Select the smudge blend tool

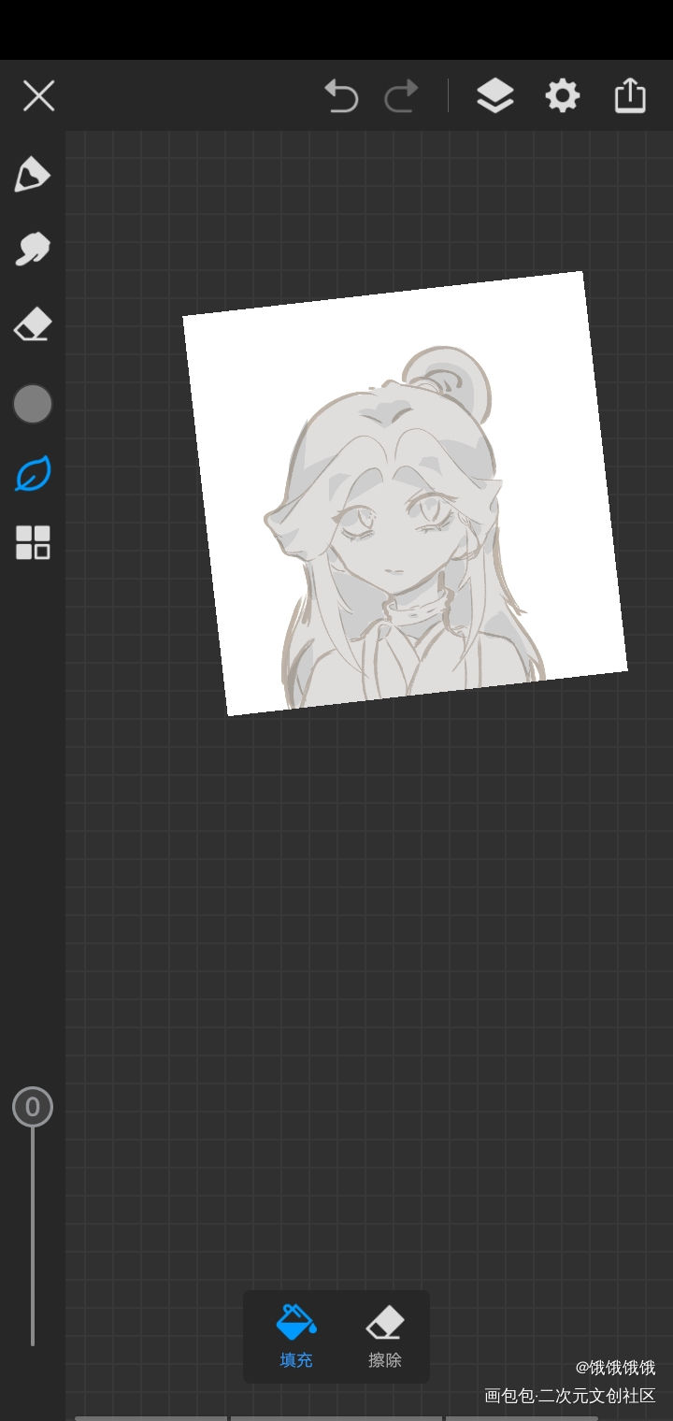32,250
